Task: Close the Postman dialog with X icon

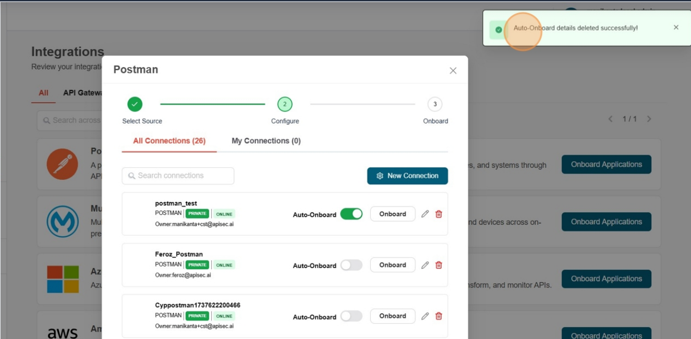Action: click(453, 70)
